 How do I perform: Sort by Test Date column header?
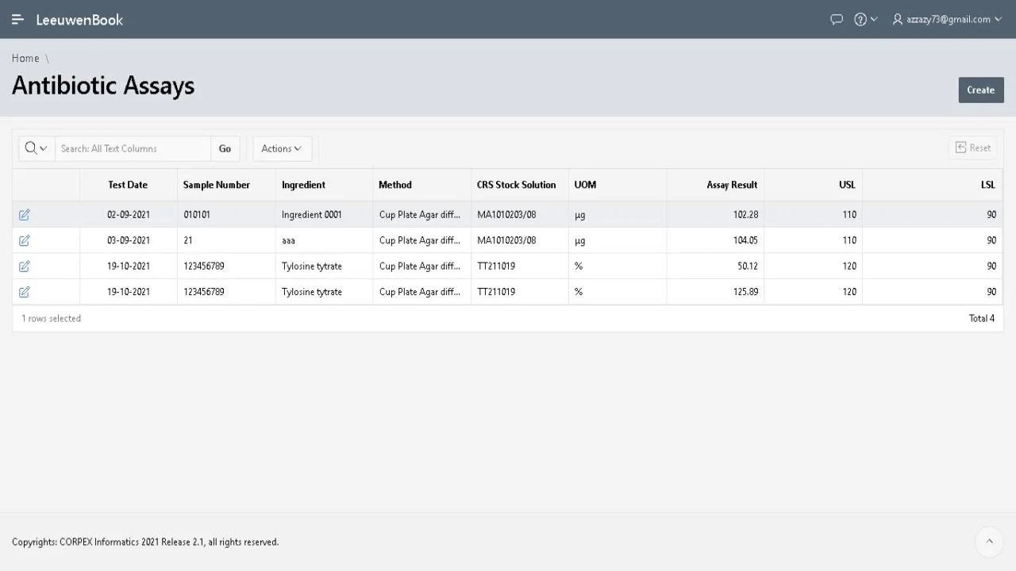(x=128, y=185)
